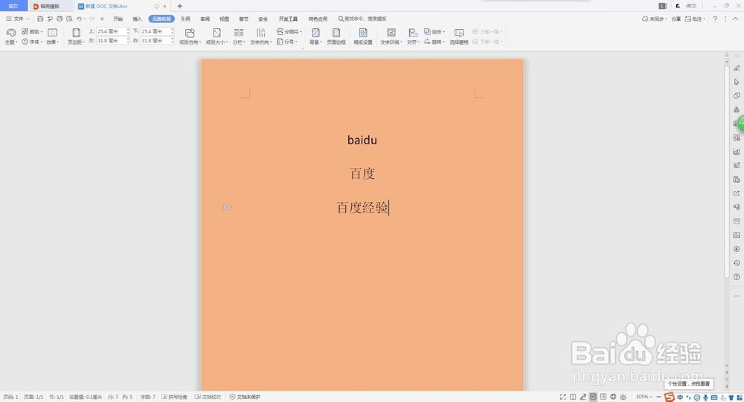This screenshot has height=402, width=744.
Task: Open the 未同步 sync status dropdown
Action: pyautogui.click(x=654, y=19)
